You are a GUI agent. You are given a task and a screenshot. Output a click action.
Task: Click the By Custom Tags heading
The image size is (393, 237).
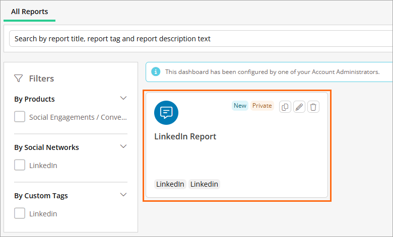41,196
